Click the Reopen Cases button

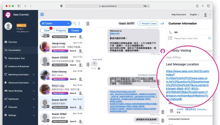tap(148, 23)
